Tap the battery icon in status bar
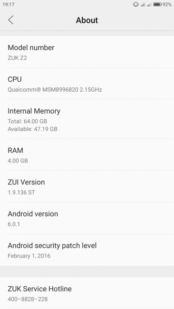The height and width of the screenshot is (309, 174). (157, 4)
